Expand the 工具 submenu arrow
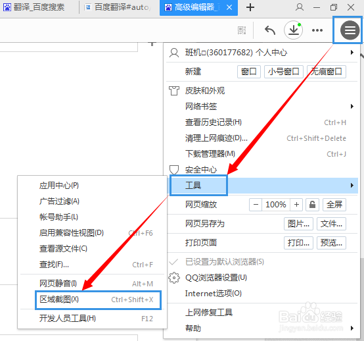Screen dimensions: 364x341 [x=352, y=186]
